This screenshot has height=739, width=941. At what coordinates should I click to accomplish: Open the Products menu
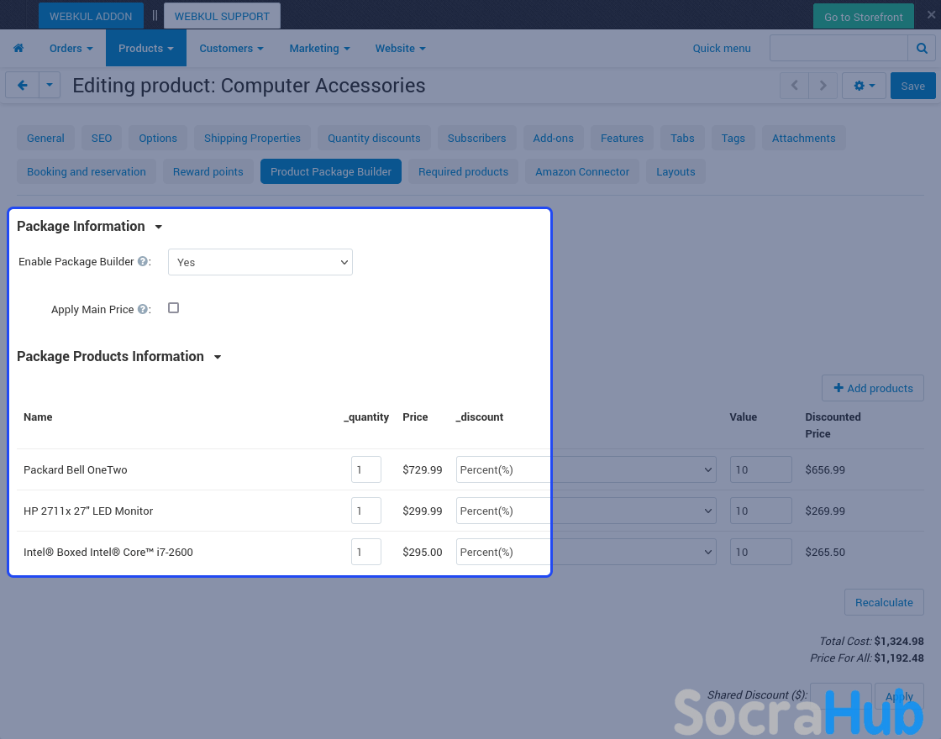pos(146,48)
